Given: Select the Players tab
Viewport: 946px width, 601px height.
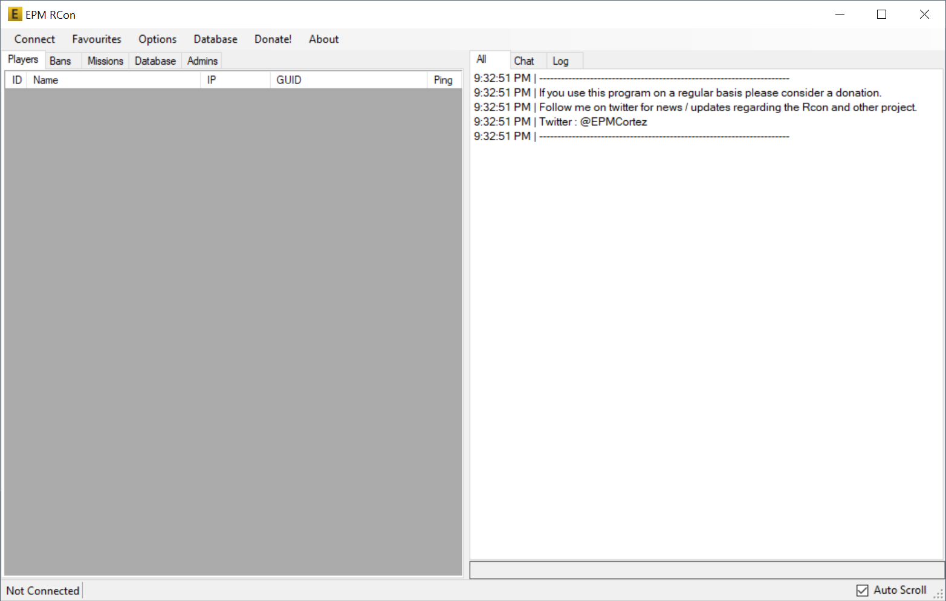Looking at the screenshot, I should (x=23, y=59).
